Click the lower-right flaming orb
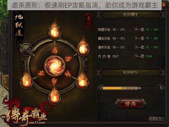 point(83,82)
